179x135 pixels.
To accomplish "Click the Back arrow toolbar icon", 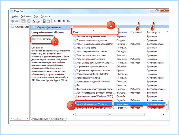I will point(12,21).
